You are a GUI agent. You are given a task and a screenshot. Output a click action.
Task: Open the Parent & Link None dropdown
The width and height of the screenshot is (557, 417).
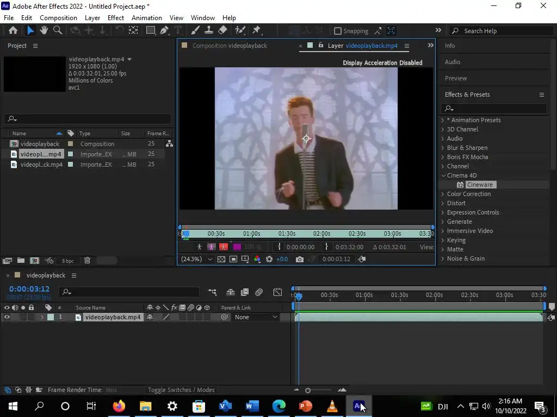point(255,317)
